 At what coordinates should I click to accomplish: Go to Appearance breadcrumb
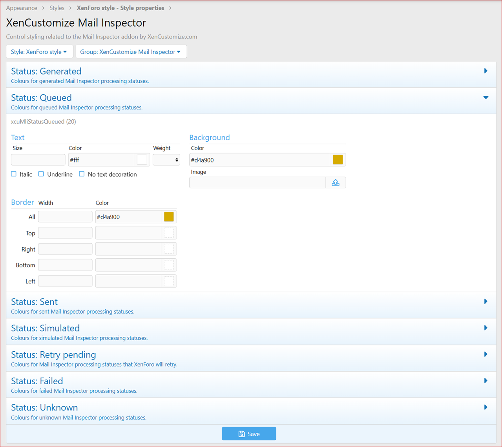(22, 8)
